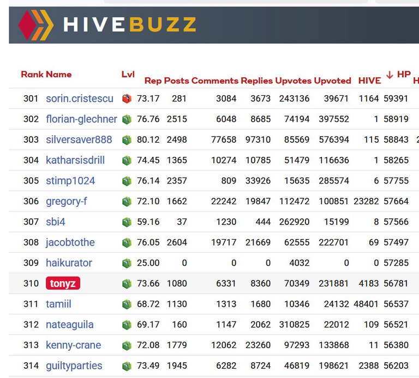Sort table by Upvotes column header
Screen dimensions: 419x378
pyautogui.click(x=293, y=81)
